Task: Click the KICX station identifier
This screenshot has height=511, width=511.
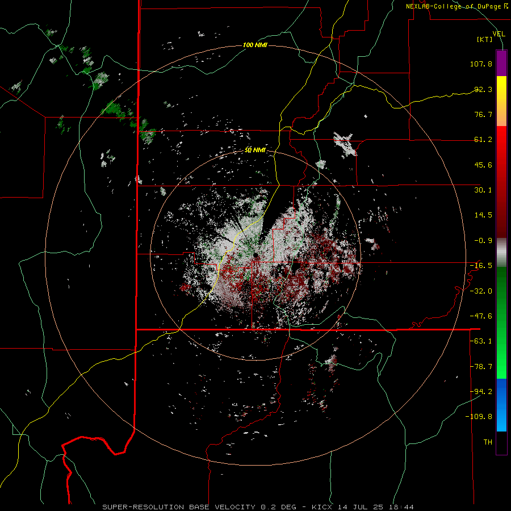Action: click(322, 507)
